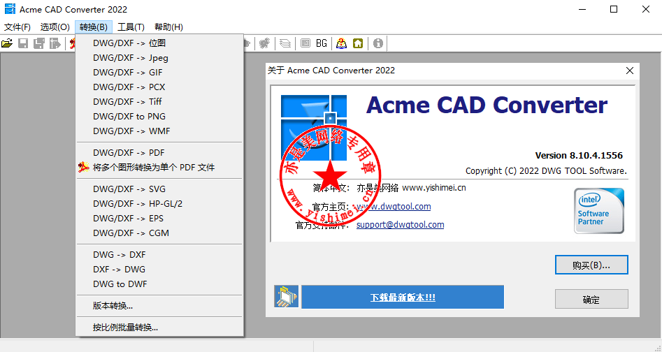The width and height of the screenshot is (662, 352).
Task: Open 版本转换... menu entry
Action: [x=159, y=306]
